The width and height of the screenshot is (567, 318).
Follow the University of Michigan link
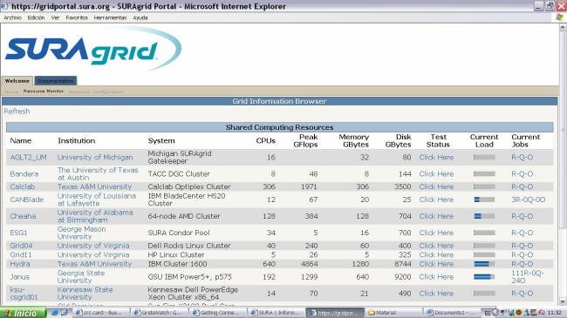coord(95,158)
